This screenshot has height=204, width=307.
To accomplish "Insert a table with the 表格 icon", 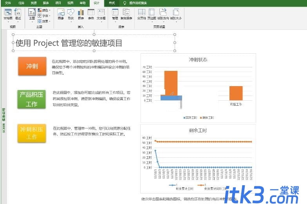I will point(91,12).
